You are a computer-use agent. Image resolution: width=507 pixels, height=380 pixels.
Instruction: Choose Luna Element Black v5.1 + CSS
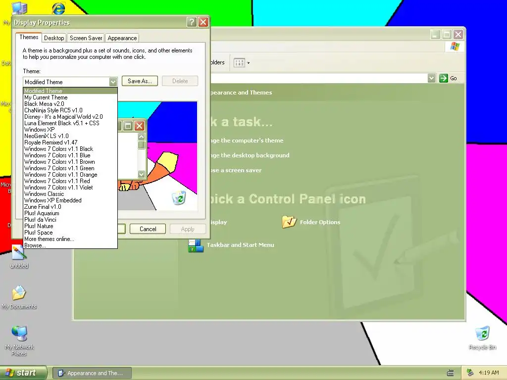[70, 123]
